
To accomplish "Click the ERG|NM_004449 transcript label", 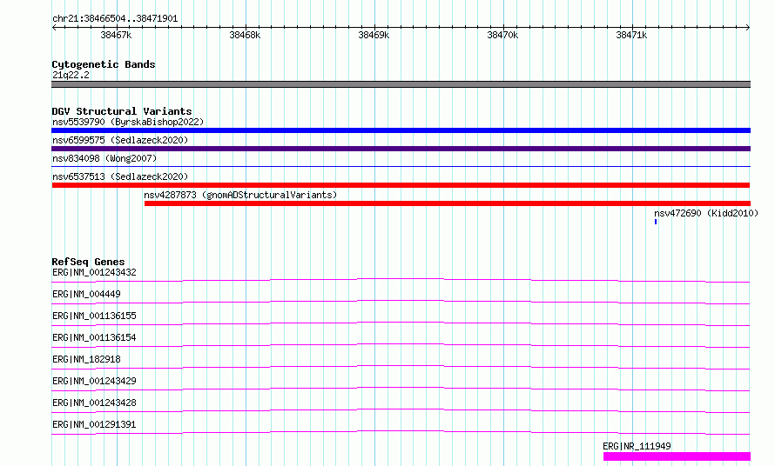I will [x=86, y=294].
